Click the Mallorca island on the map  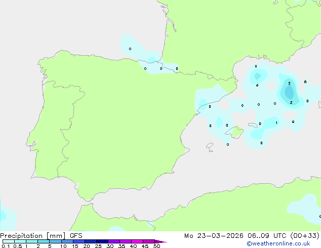click(x=235, y=132)
